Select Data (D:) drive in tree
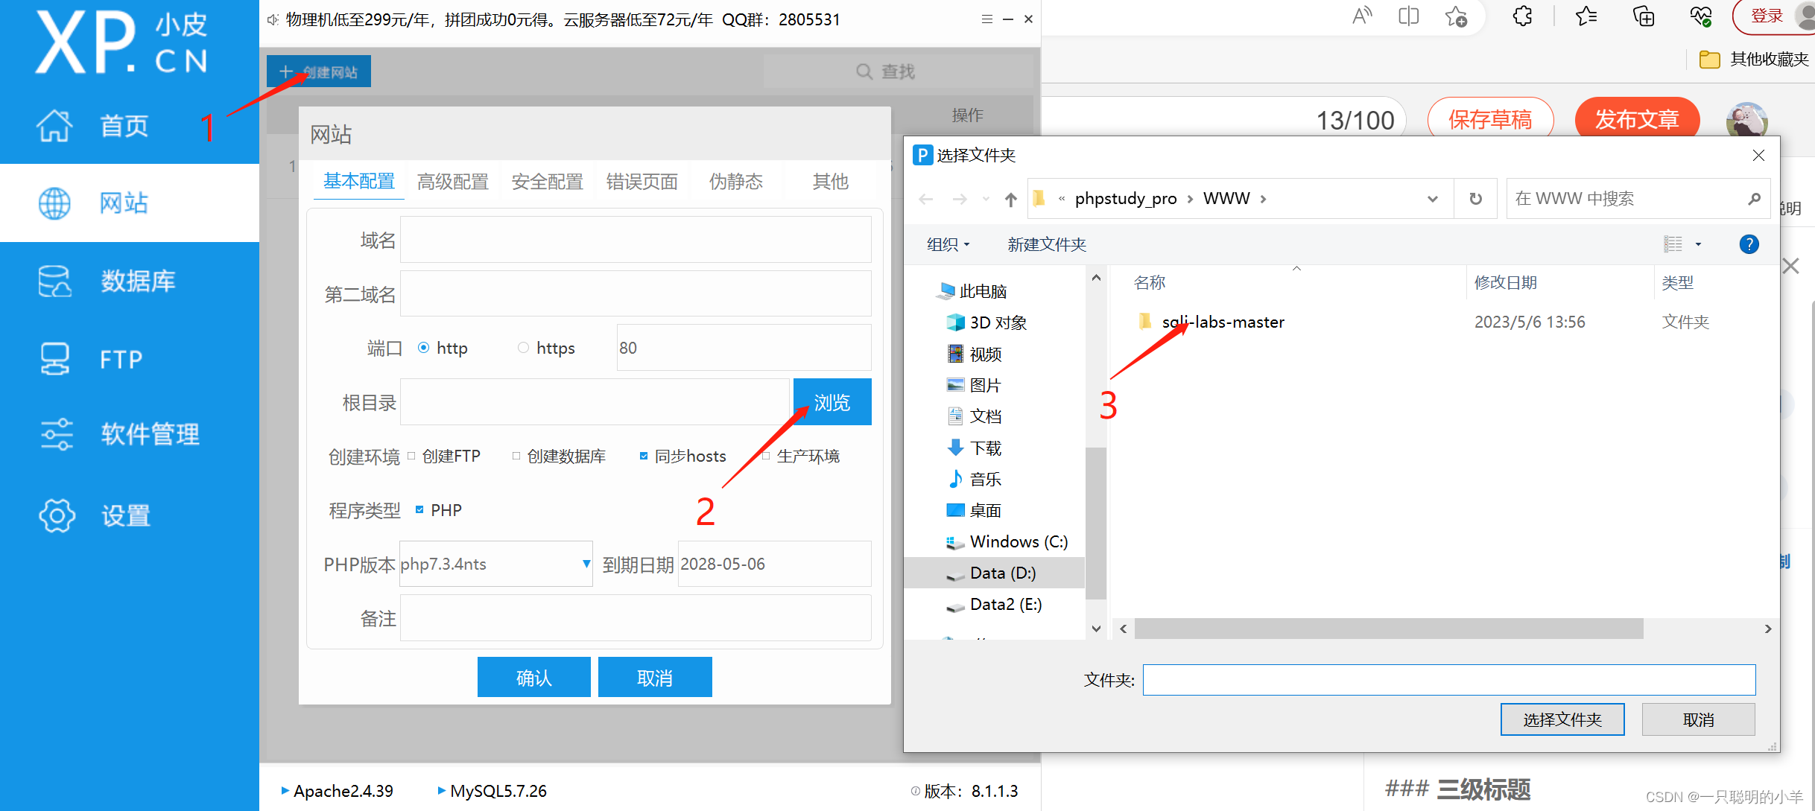1815x811 pixels. coord(995,573)
